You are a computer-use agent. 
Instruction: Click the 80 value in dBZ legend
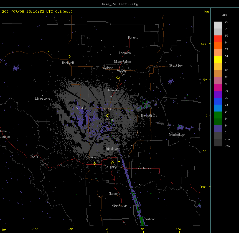pyautogui.click(x=226, y=22)
